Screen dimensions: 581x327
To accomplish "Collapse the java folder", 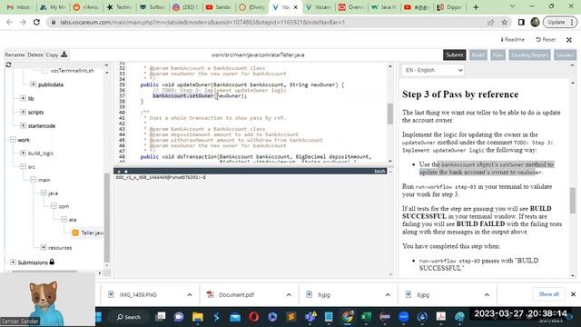I will (44, 193).
